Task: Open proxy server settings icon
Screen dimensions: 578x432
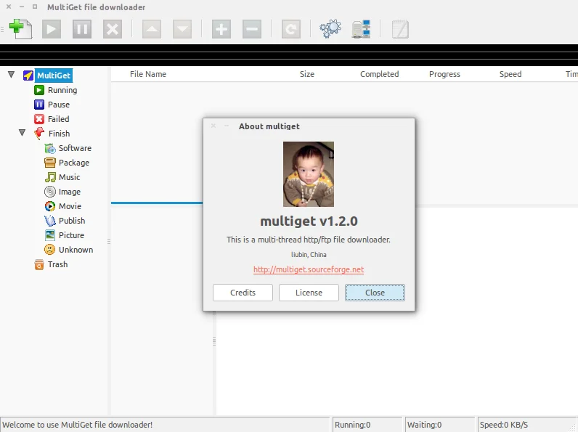Action: [362, 29]
